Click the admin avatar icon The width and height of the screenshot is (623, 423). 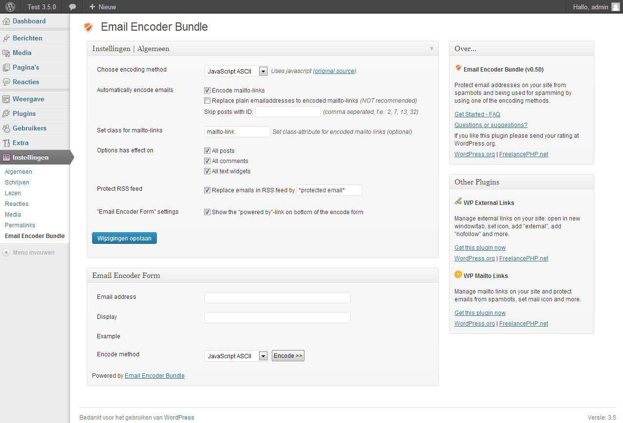click(616, 7)
